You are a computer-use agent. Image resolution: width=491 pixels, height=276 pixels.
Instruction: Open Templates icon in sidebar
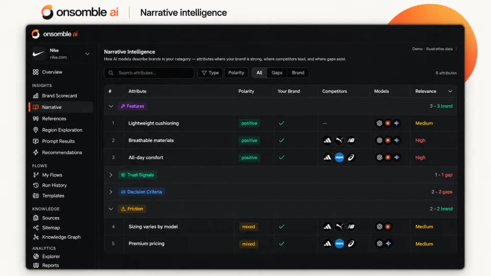pos(36,196)
